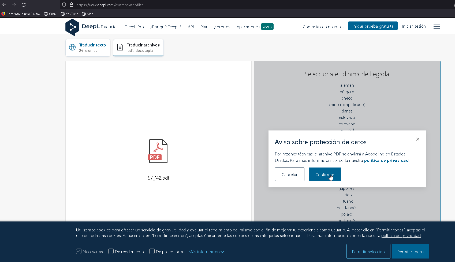Select the Traducir archivos tab

tap(138, 48)
